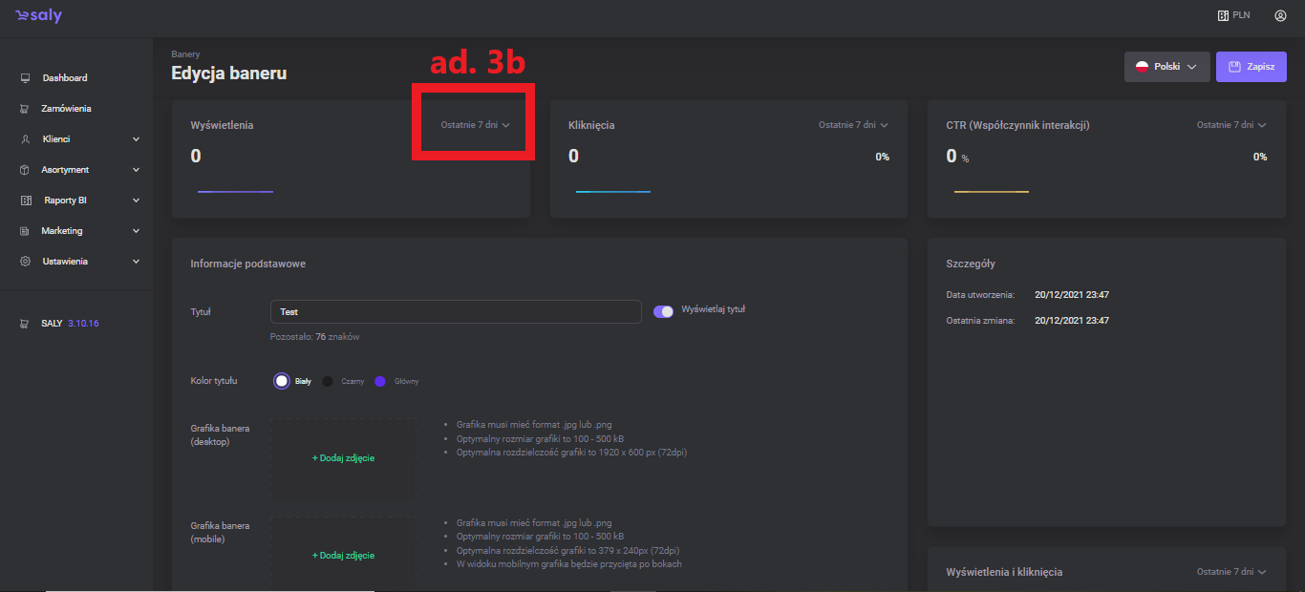The height and width of the screenshot is (592, 1305).
Task: Open Kliknięcia Ostatnie 7 dni dropdown
Action: coord(852,125)
